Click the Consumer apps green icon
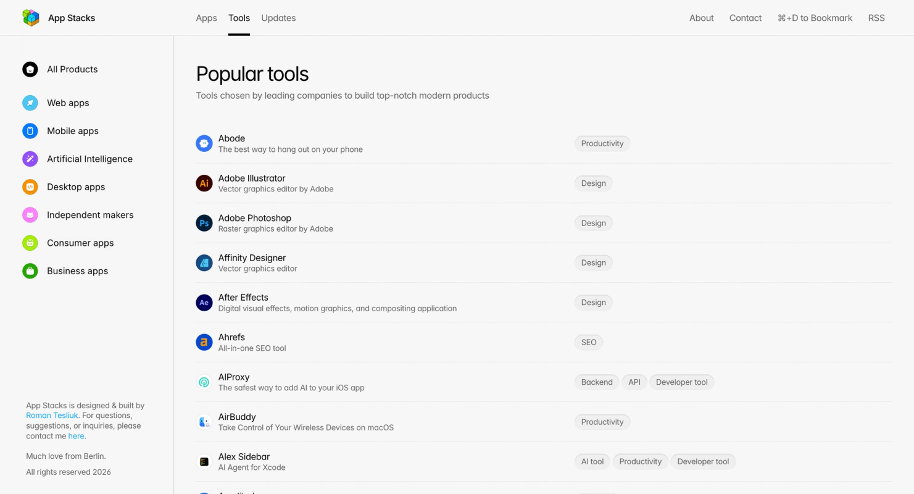 point(30,243)
